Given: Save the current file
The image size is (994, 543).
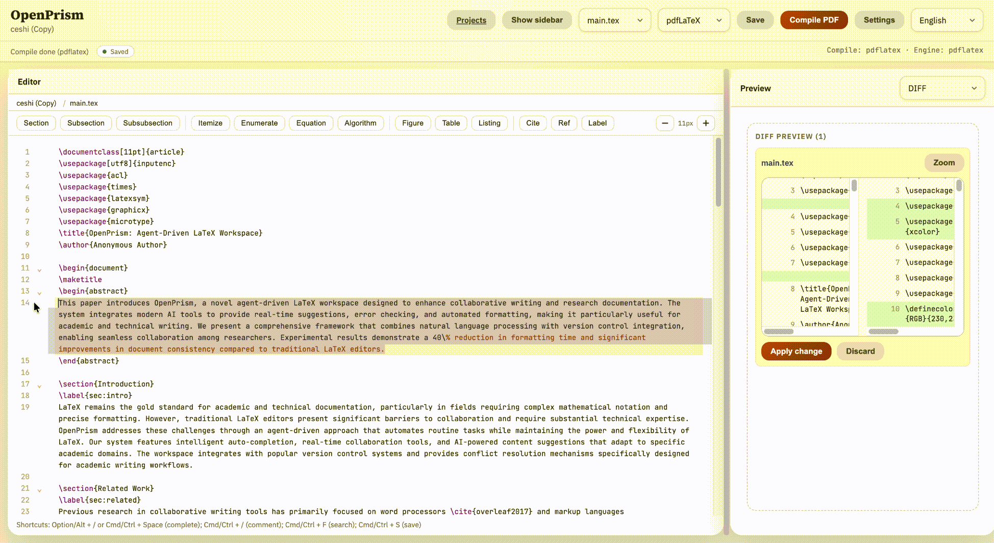Looking at the screenshot, I should pos(755,20).
